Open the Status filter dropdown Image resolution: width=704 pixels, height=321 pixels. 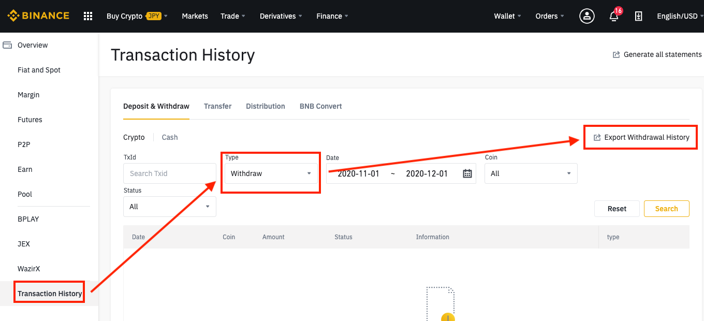170,207
